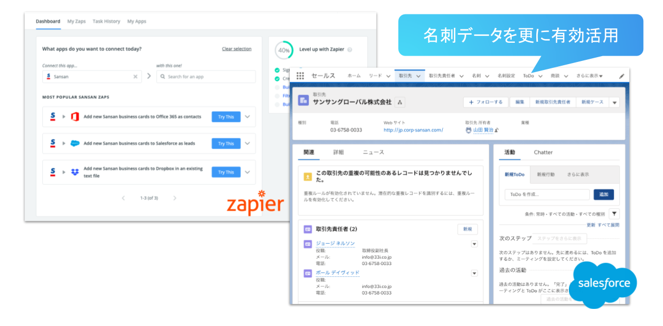The height and width of the screenshot is (326, 663).
Task: Click the フォローする button
Action: 485,102
